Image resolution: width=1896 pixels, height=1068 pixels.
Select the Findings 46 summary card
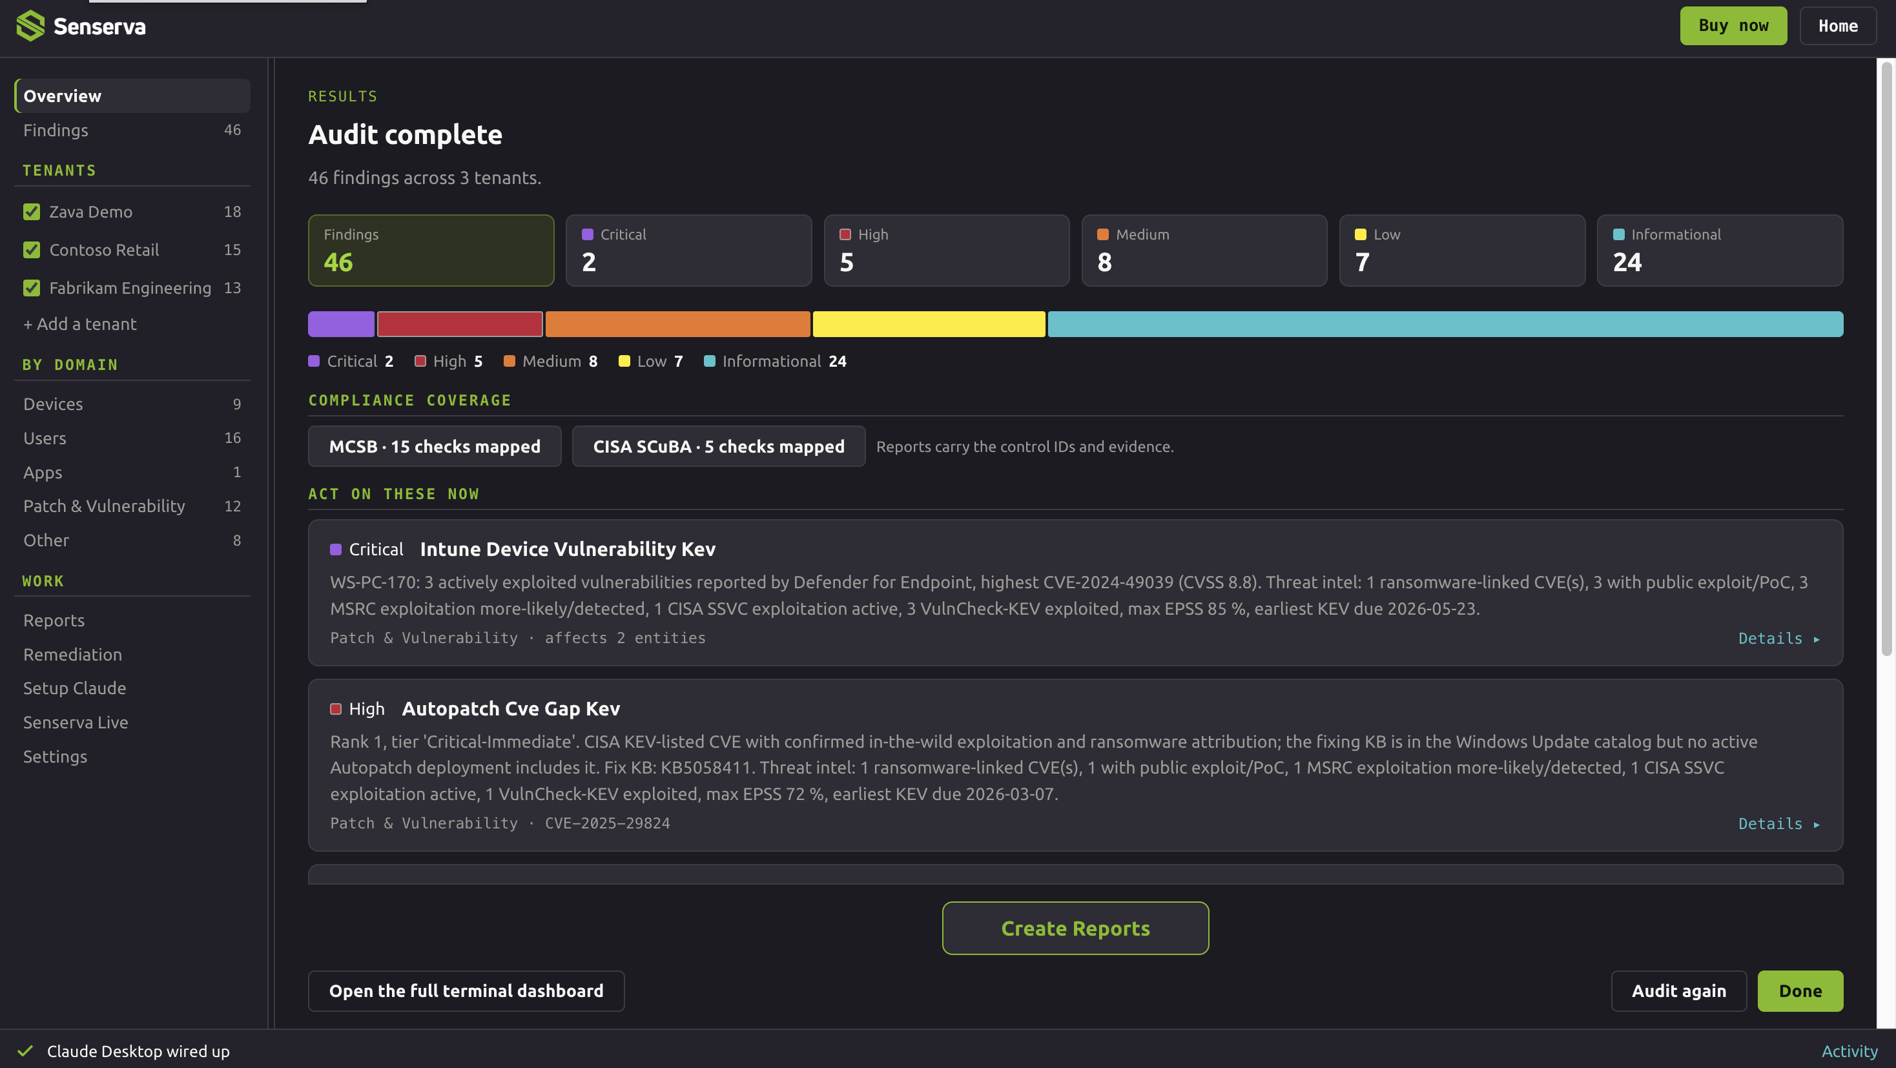point(431,251)
